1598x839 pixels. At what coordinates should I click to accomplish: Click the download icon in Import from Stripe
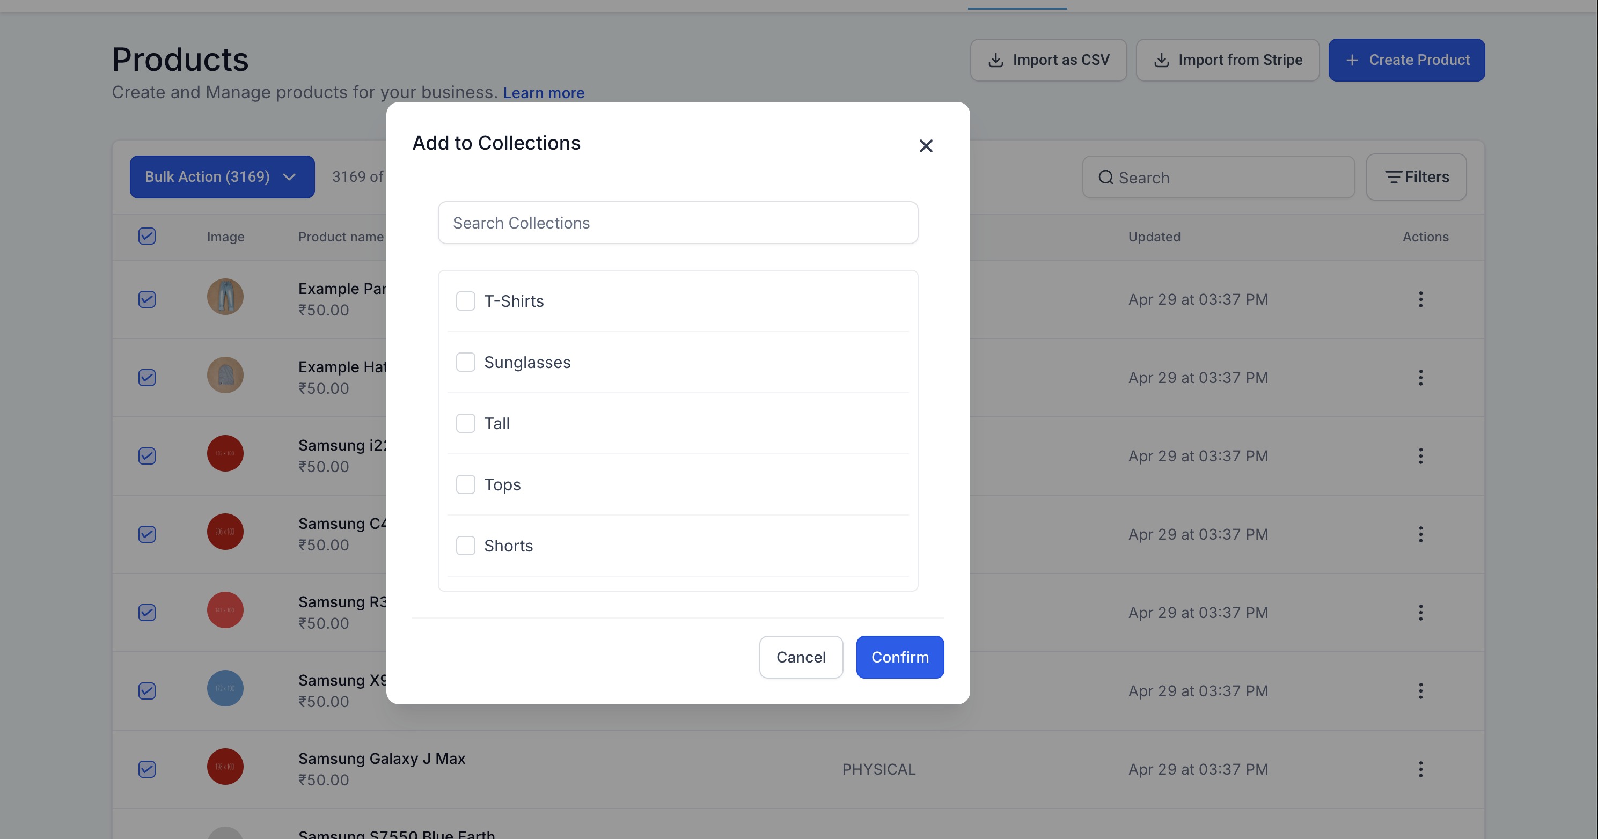(1161, 60)
